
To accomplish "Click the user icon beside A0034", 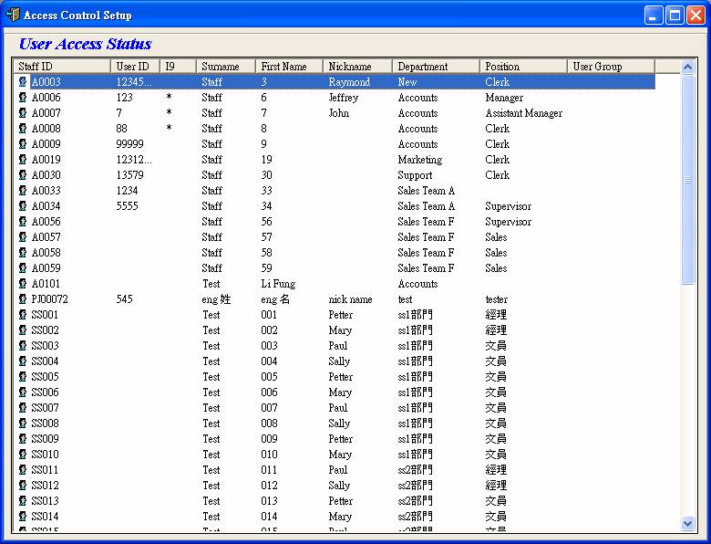I will pos(23,205).
